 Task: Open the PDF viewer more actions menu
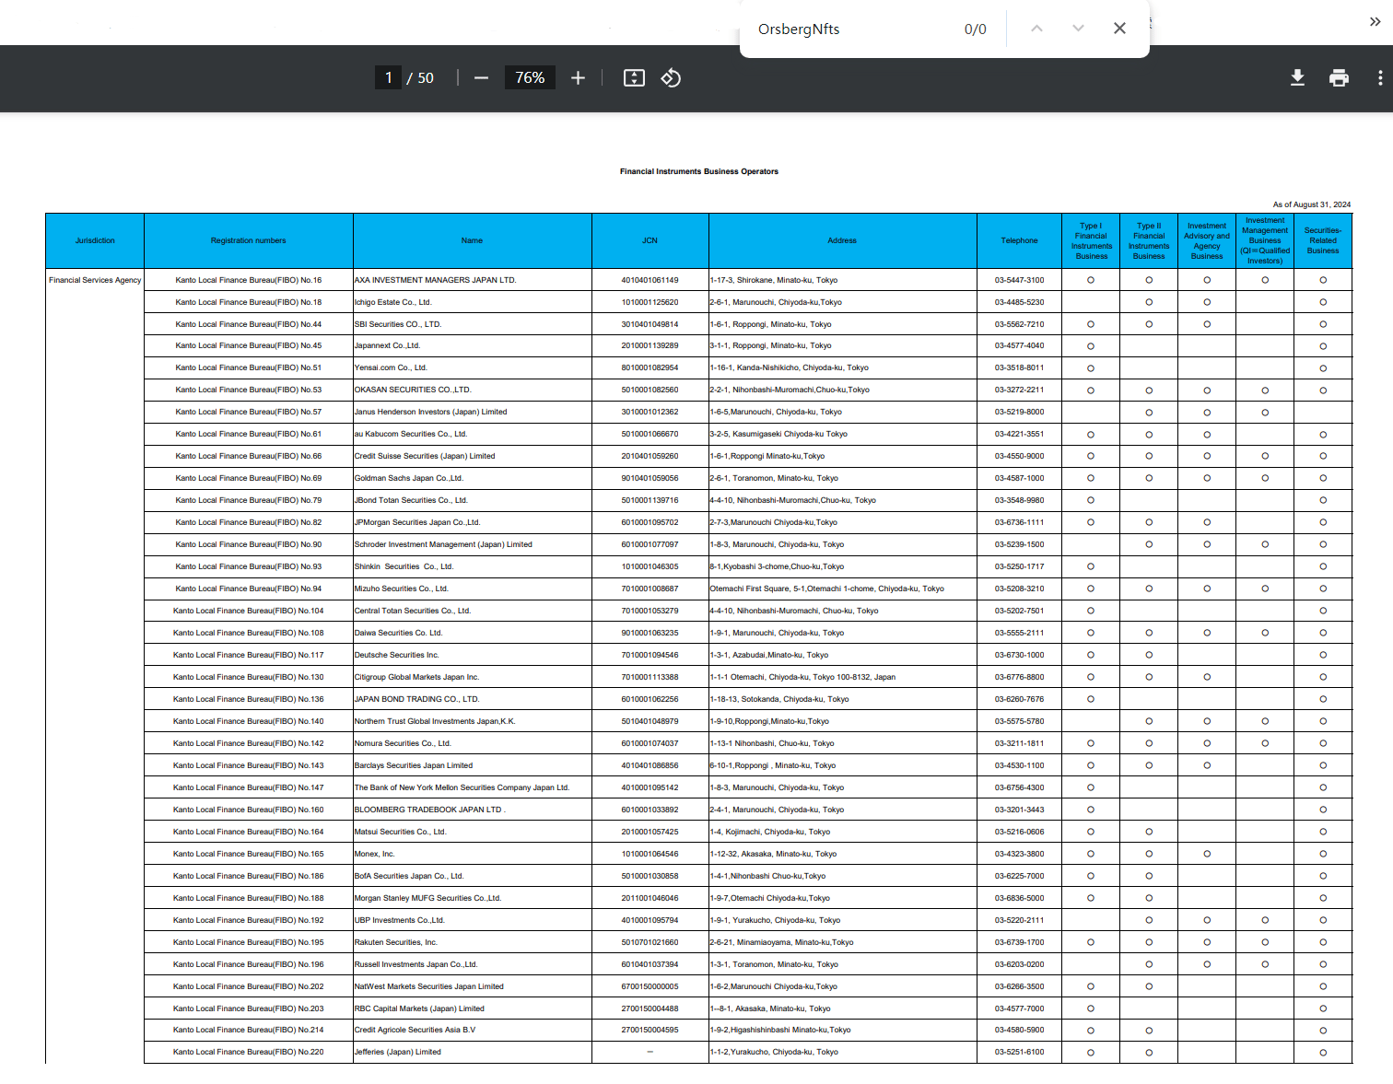click(x=1379, y=78)
